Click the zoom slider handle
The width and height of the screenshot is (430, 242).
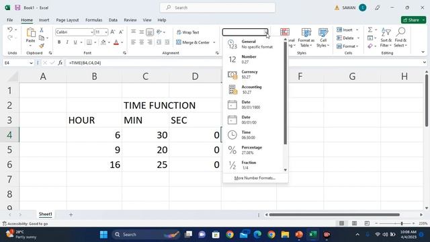402,223
